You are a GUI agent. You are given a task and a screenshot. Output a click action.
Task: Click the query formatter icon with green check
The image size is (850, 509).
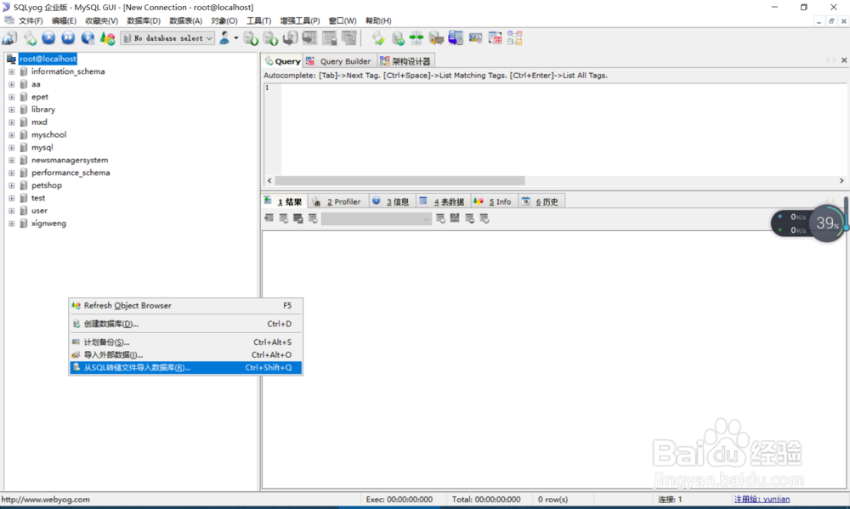tap(378, 38)
